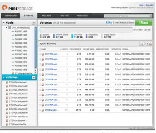The image size is (156, 133).
Task: Check the row with serial ending 10010
Action: click(x=40, y=69)
